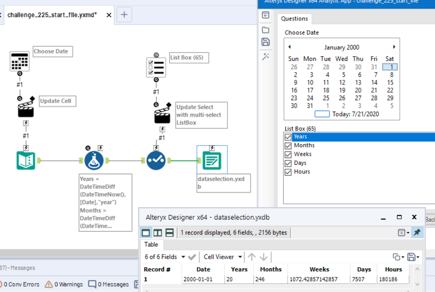Show 0 Messages filter
435x292 pixels.
pyautogui.click(x=108, y=284)
